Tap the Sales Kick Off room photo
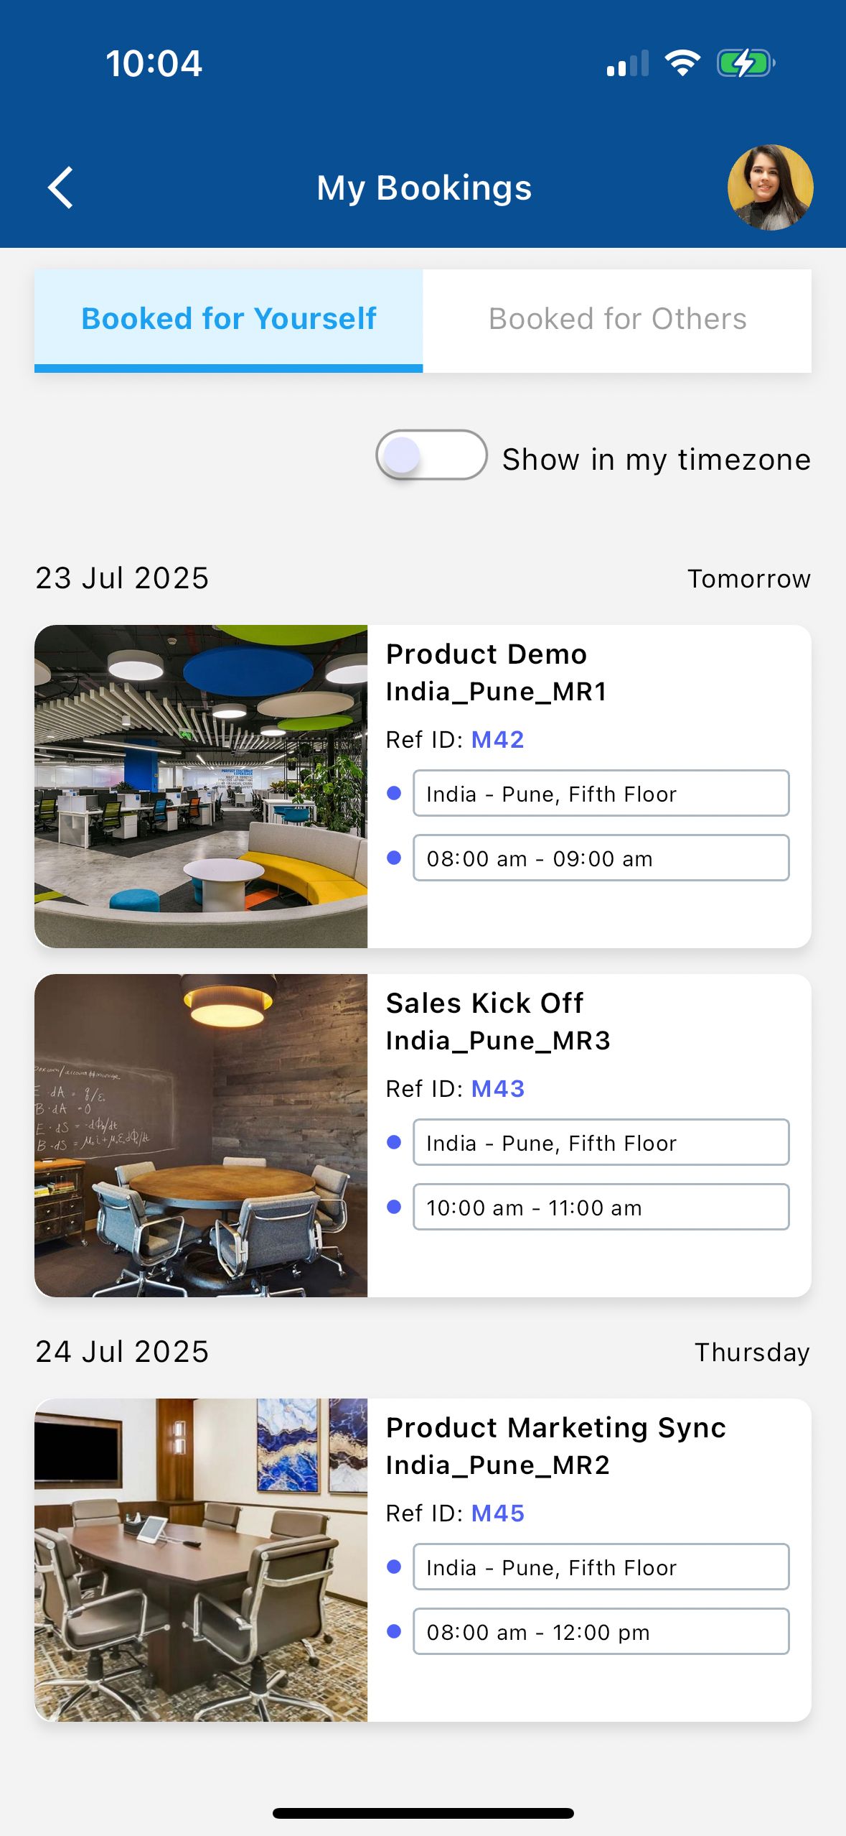This screenshot has width=846, height=1836. (201, 1135)
